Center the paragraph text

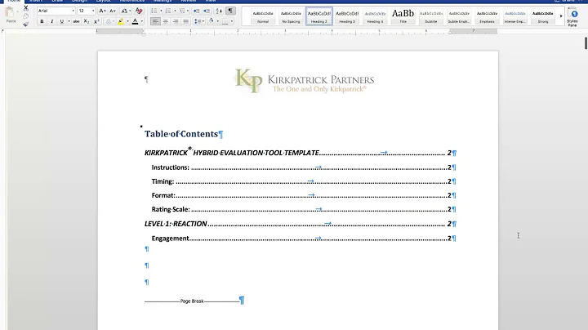pyautogui.click(x=165, y=21)
